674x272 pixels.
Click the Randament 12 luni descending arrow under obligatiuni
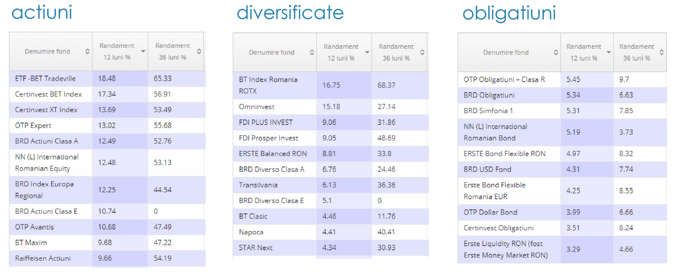pos(609,52)
